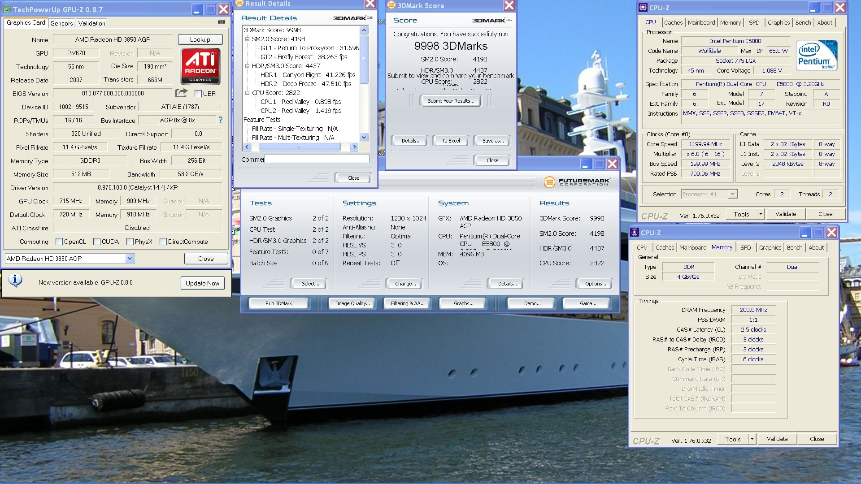The height and width of the screenshot is (484, 861).
Task: Open Tools dropdown arrow in lower CPU-Z
Action: (x=752, y=439)
